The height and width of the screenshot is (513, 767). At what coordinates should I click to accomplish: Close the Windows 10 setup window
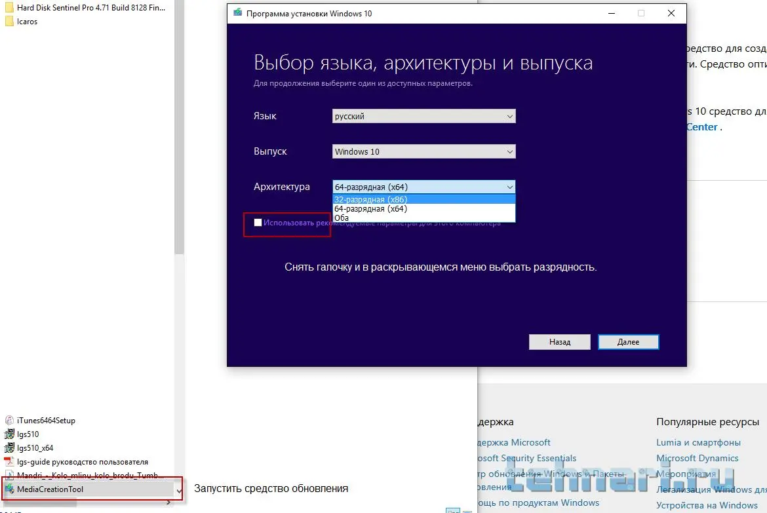671,13
